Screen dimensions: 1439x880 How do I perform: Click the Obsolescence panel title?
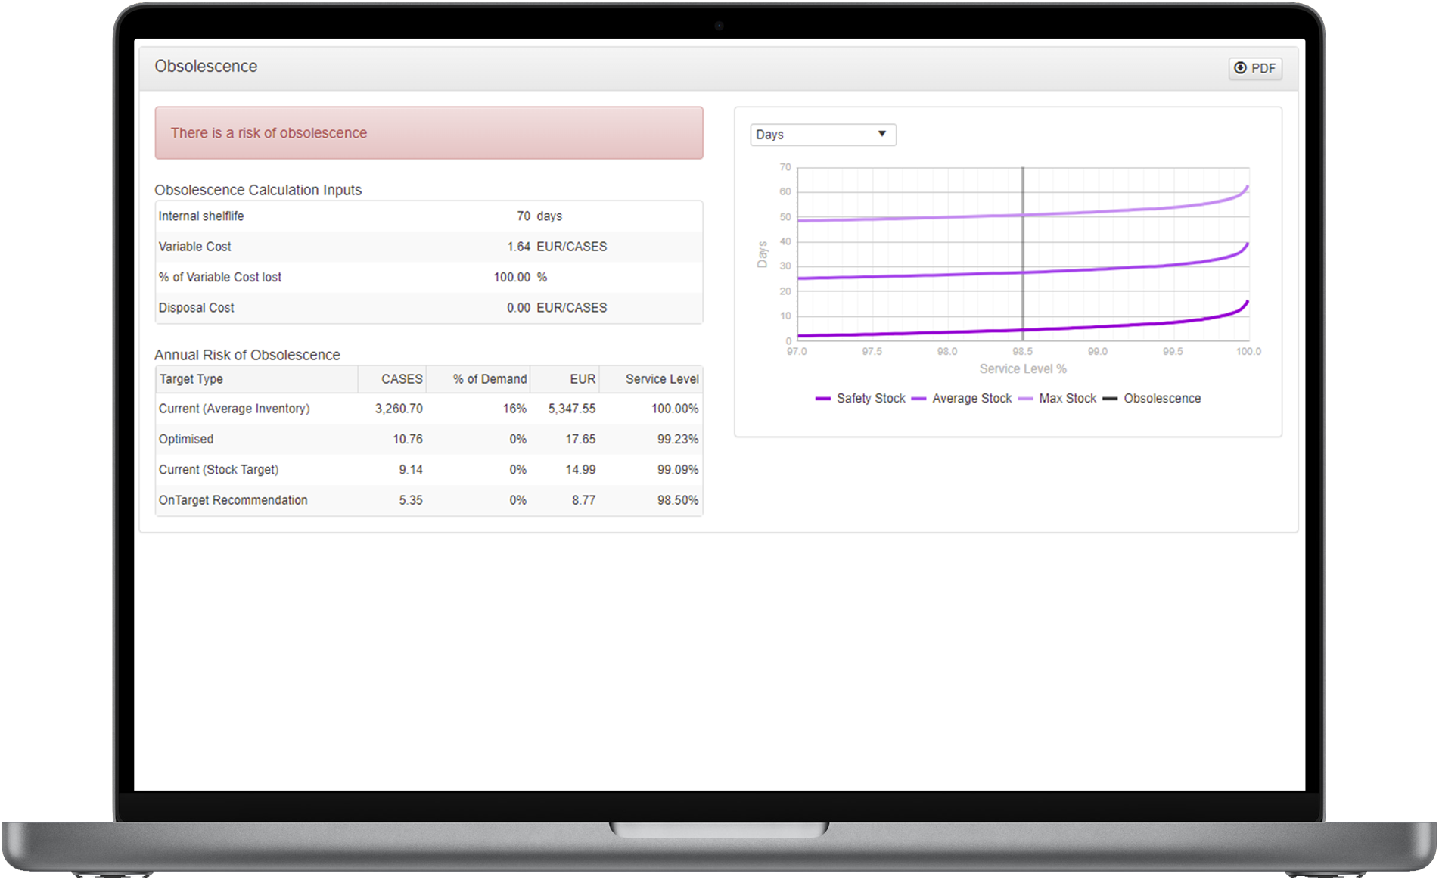point(206,67)
